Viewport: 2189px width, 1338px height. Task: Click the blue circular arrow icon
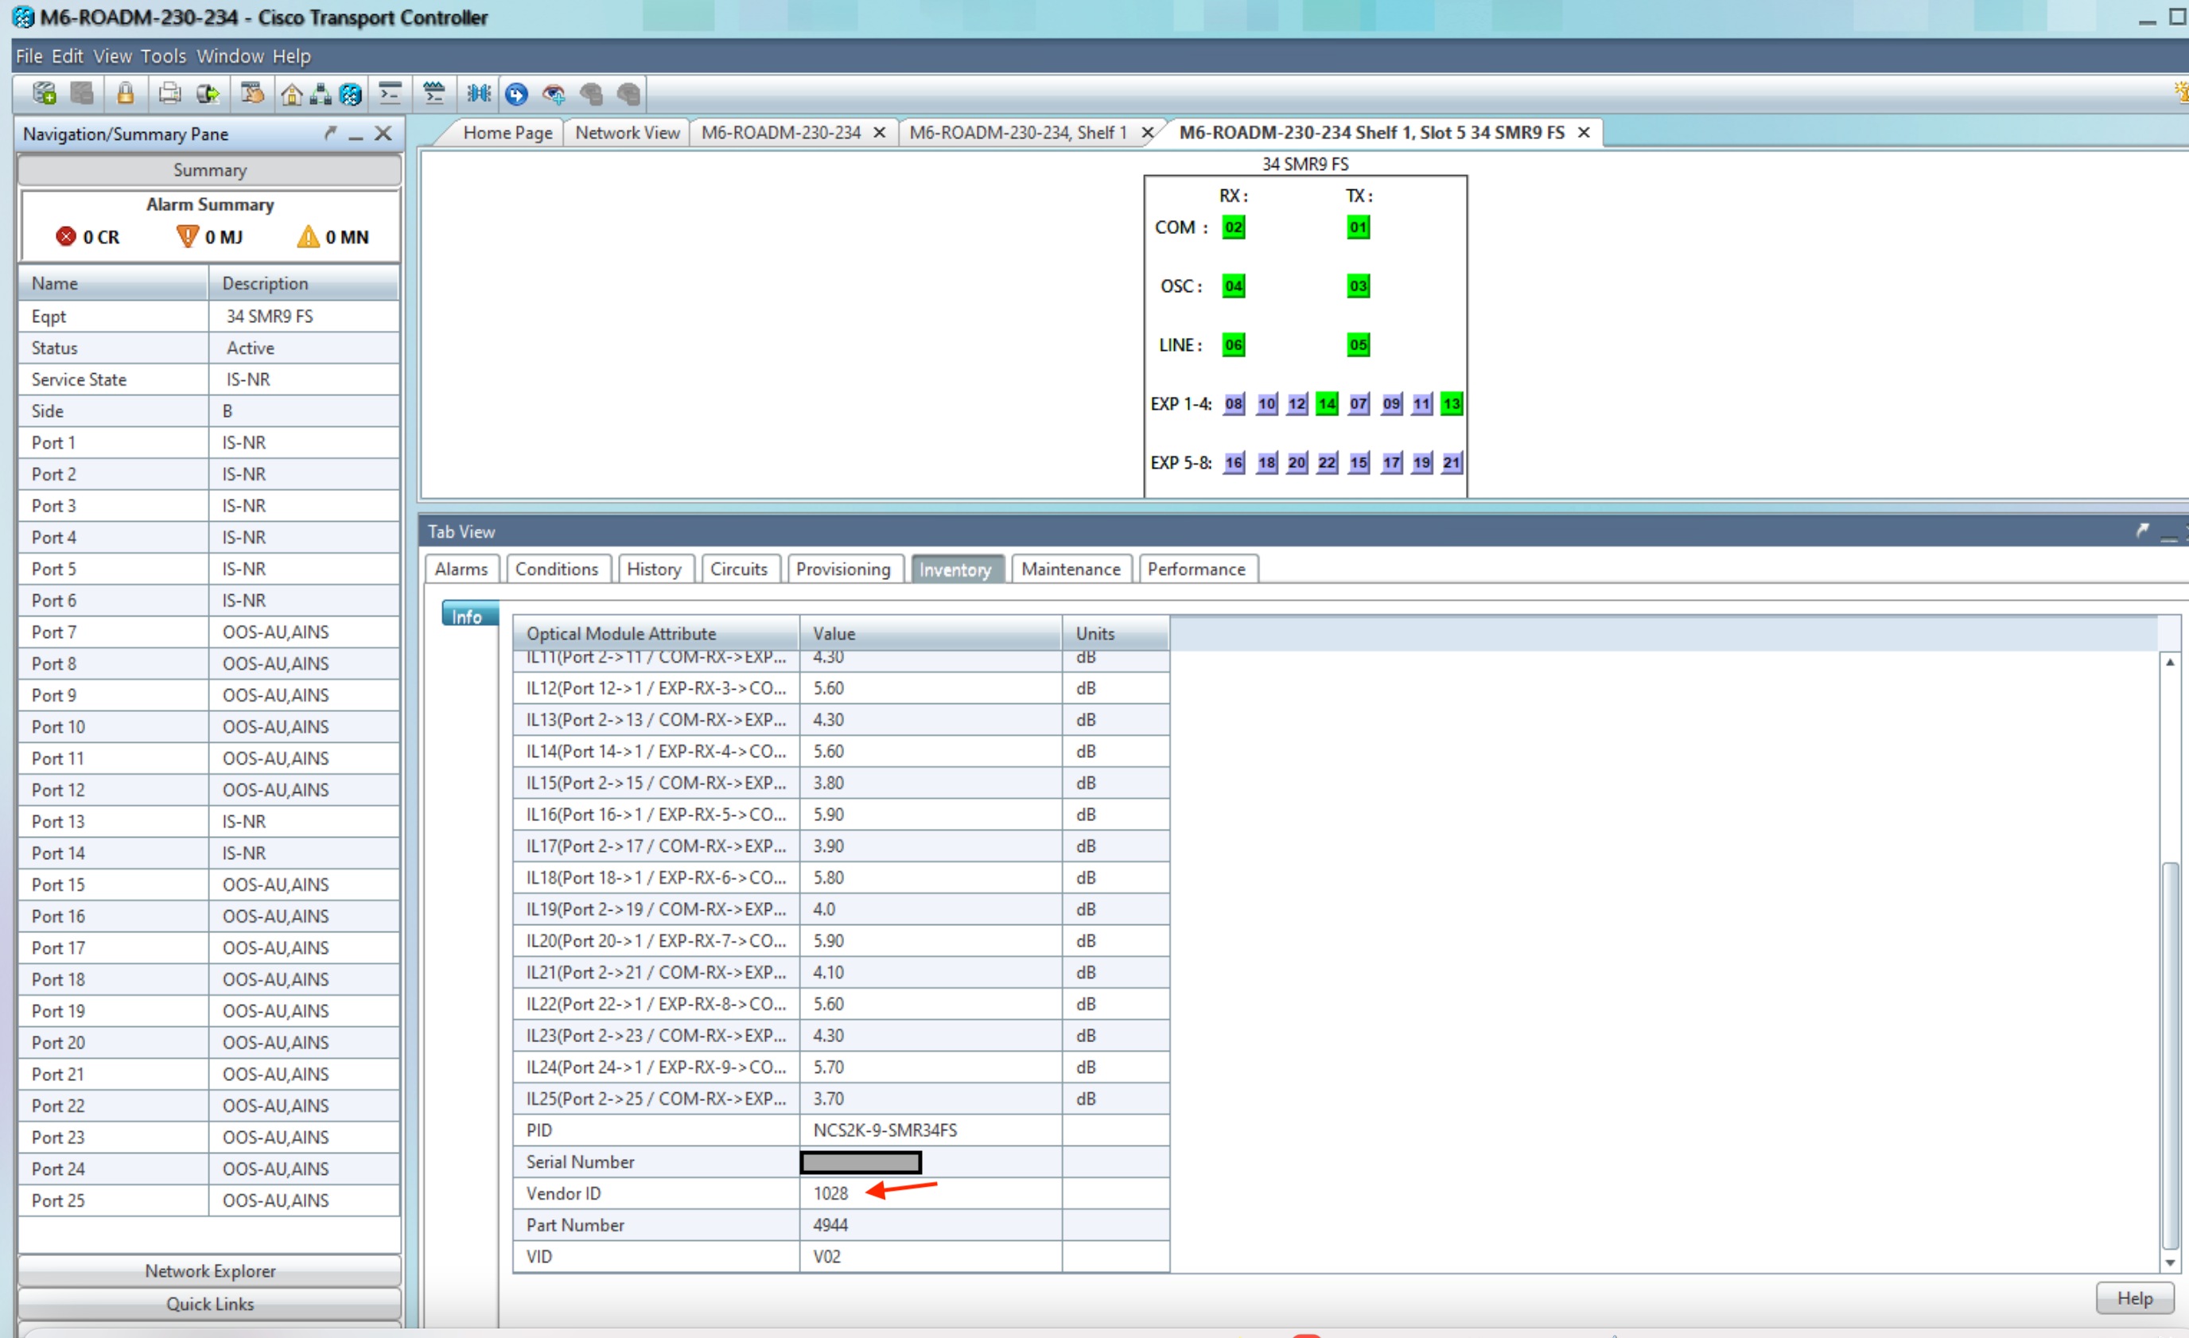[x=516, y=94]
